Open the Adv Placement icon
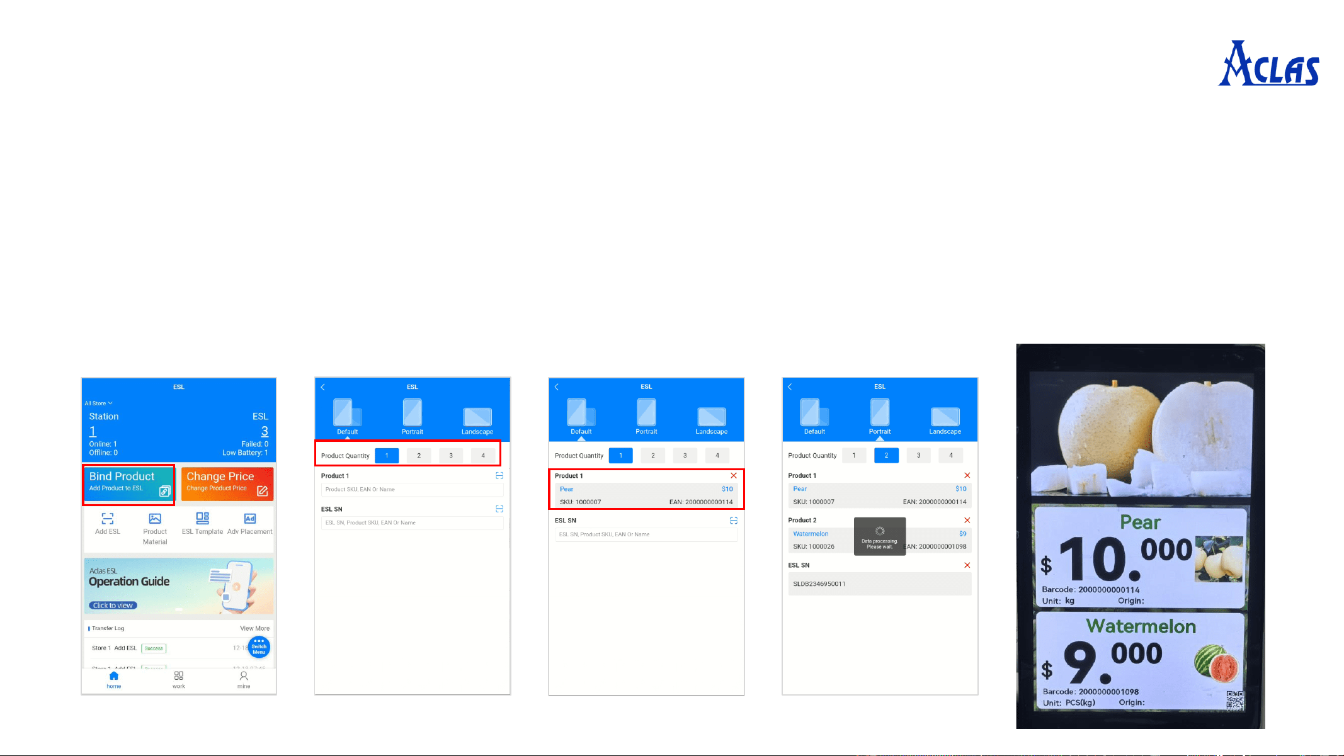 (250, 523)
